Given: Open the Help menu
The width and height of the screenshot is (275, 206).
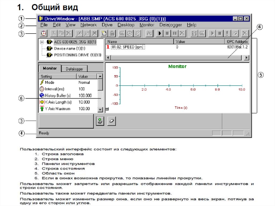Looking at the screenshot, I should point(191,25).
